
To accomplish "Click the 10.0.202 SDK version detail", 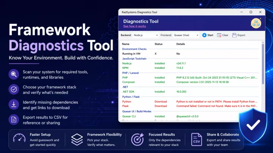I will (181, 91).
